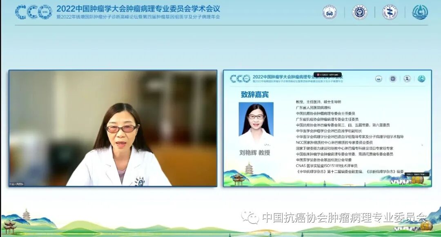Click the dark blue round emblem in the page header
Screen dimensions: 441x237
360,12
